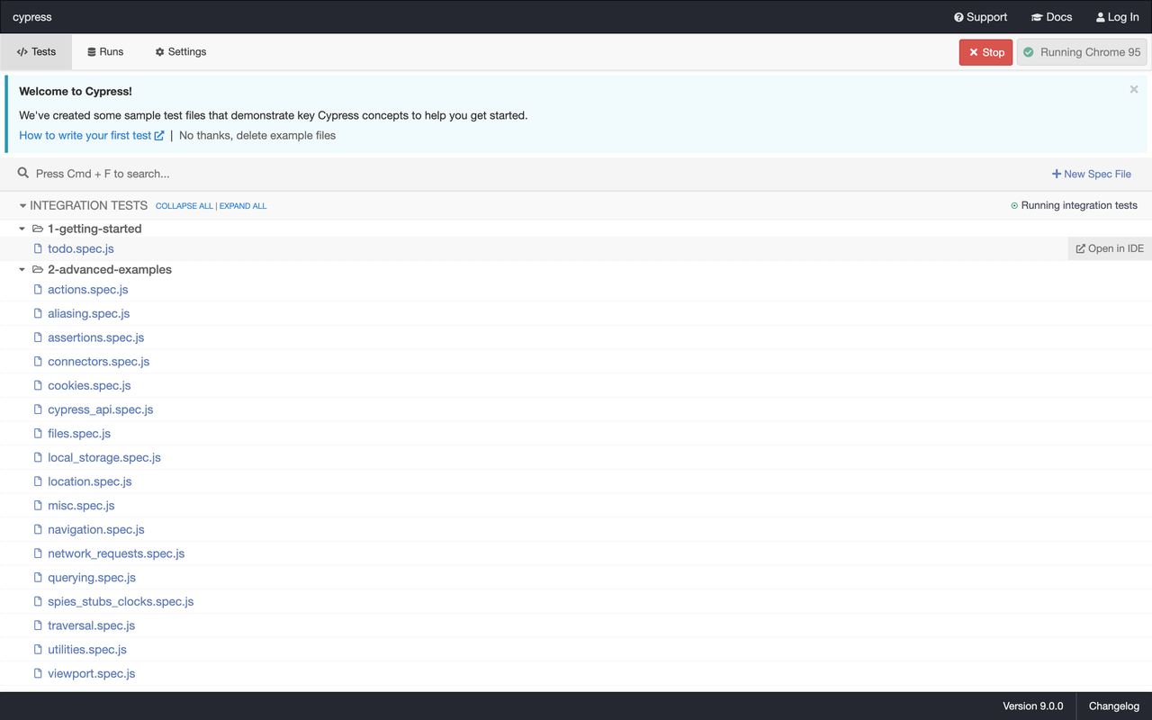Screen dimensions: 1152x720
Task: Open todo.spec.js
Action: click(81, 248)
